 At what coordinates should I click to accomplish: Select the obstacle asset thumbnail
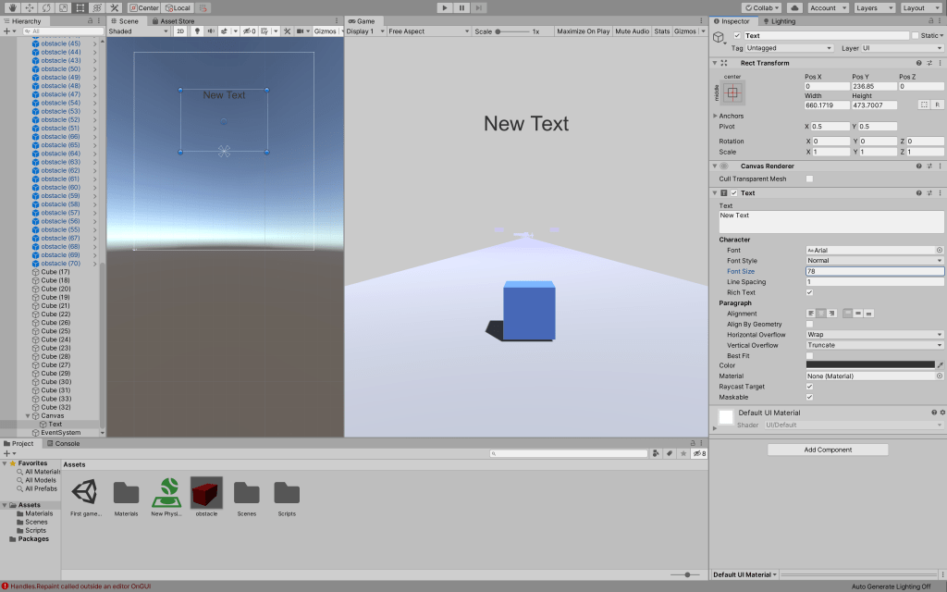click(206, 493)
